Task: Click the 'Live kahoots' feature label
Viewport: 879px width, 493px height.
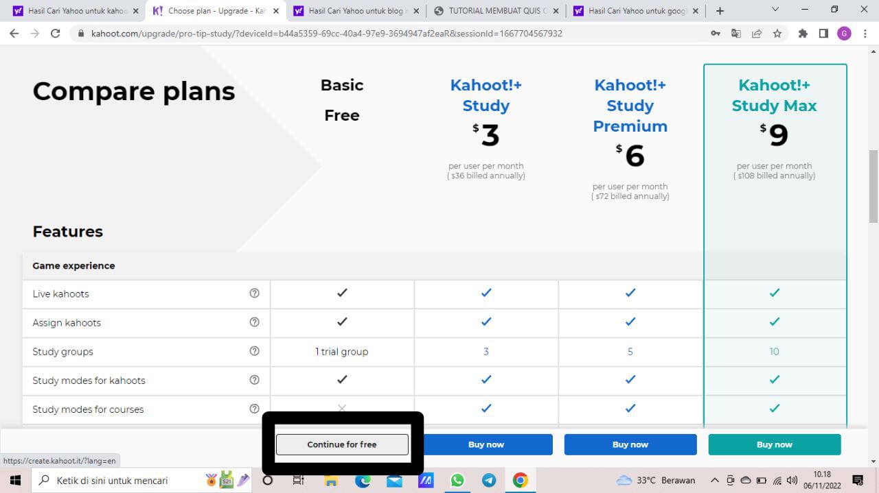Action: (60, 293)
